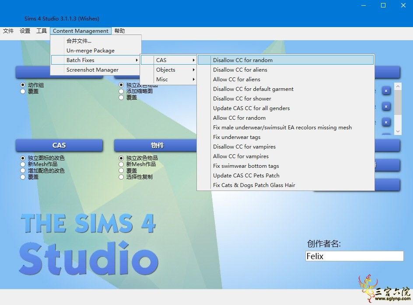Run Allow CC for aliens
The image size is (413, 305).
[x=286, y=79]
